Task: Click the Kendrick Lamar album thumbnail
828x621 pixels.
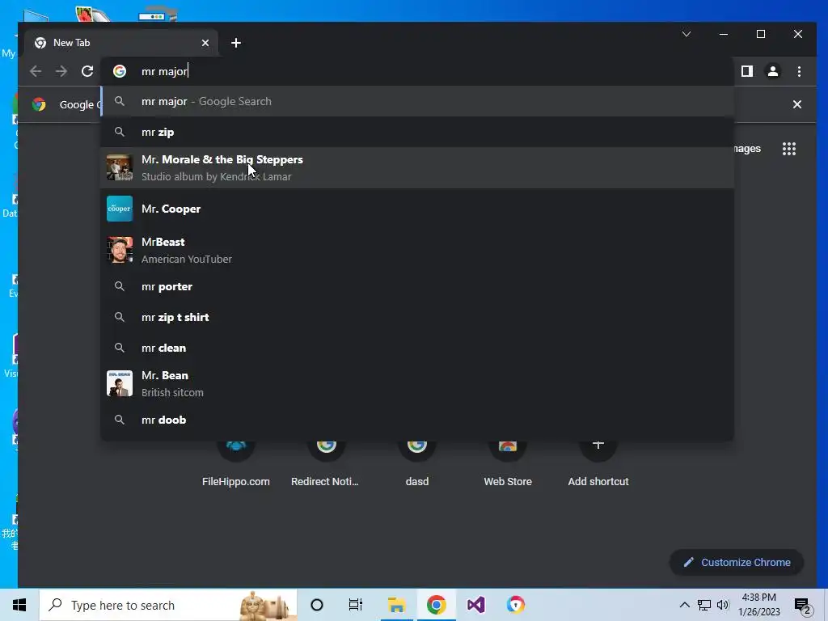Action: [x=120, y=168]
